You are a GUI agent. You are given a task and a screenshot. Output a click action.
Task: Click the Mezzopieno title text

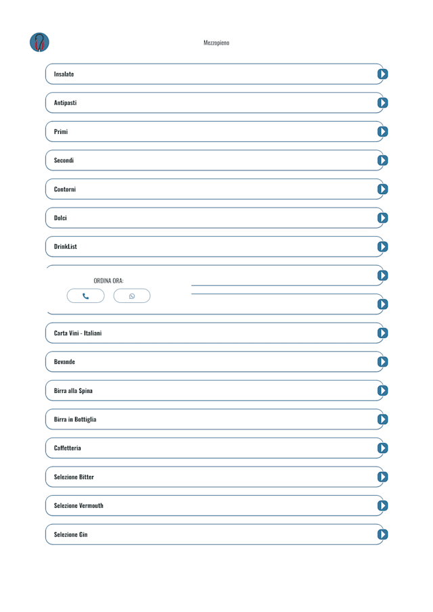tap(216, 43)
